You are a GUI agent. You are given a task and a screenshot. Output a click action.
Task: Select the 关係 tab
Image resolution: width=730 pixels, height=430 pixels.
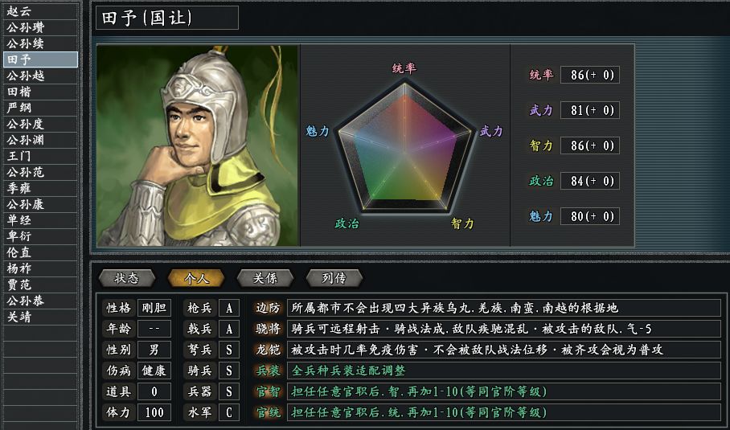coord(265,278)
